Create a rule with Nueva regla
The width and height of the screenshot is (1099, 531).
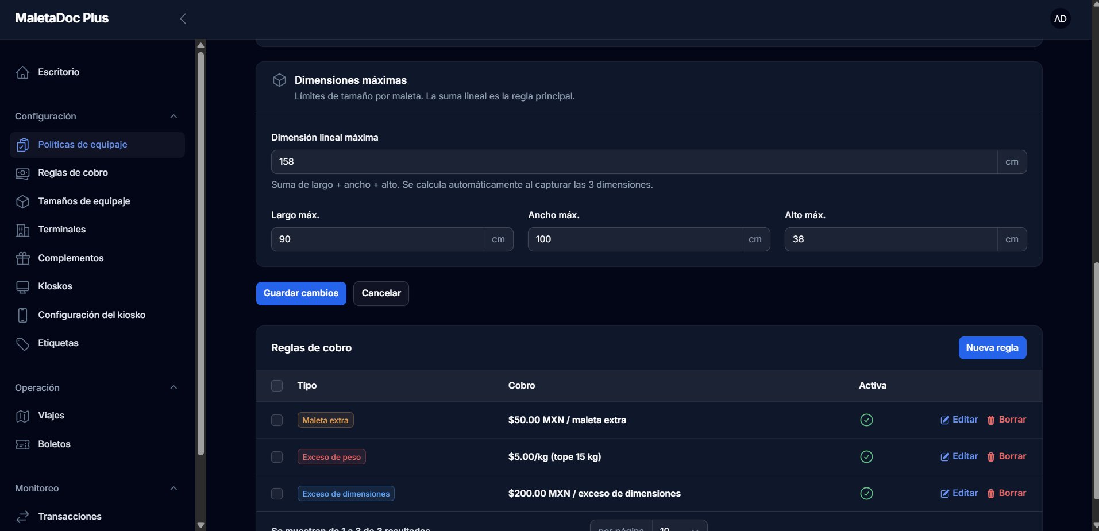click(992, 348)
